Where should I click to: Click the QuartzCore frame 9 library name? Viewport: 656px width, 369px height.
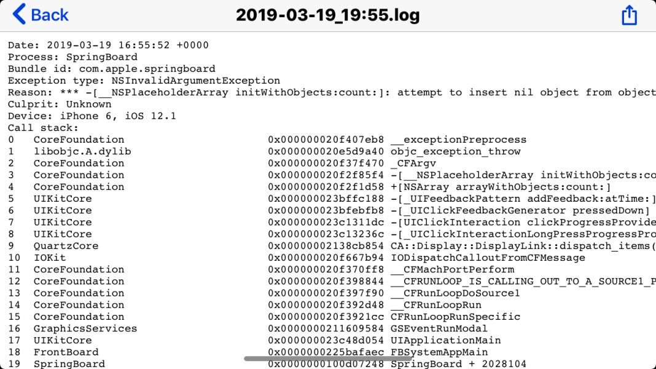tap(66, 246)
